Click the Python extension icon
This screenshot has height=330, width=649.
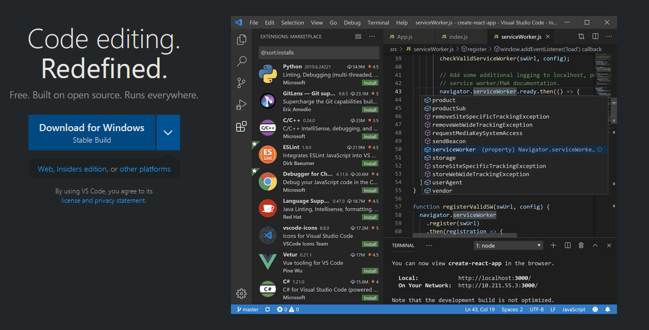click(x=268, y=75)
